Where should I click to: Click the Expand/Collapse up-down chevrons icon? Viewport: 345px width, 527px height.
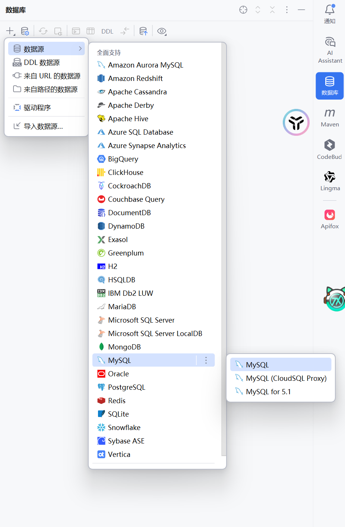tap(258, 10)
